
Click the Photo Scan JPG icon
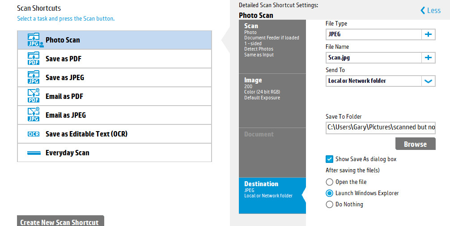34,40
